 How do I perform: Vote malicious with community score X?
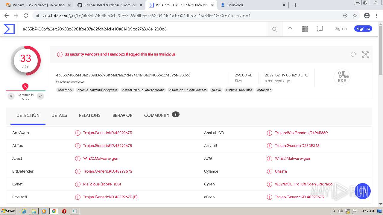pos(11,96)
